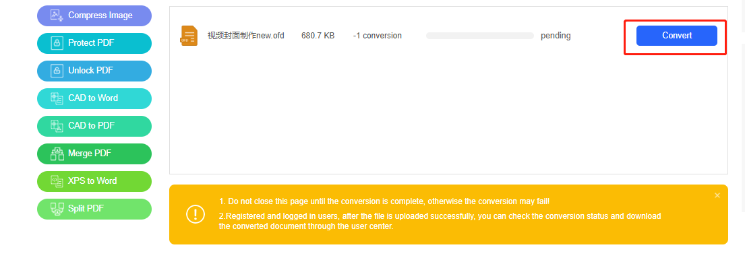Click the conversion progress bar
745x264 pixels.
(x=480, y=36)
